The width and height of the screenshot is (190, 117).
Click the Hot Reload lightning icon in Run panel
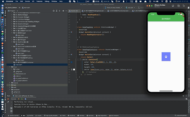tap(19, 99)
